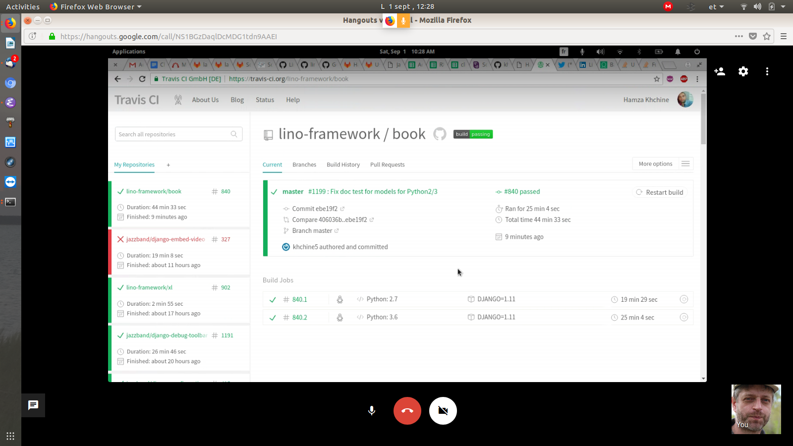Image resolution: width=793 pixels, height=446 pixels.
Task: Click Firefox icon in the Ubuntu dock
Action: (10, 23)
